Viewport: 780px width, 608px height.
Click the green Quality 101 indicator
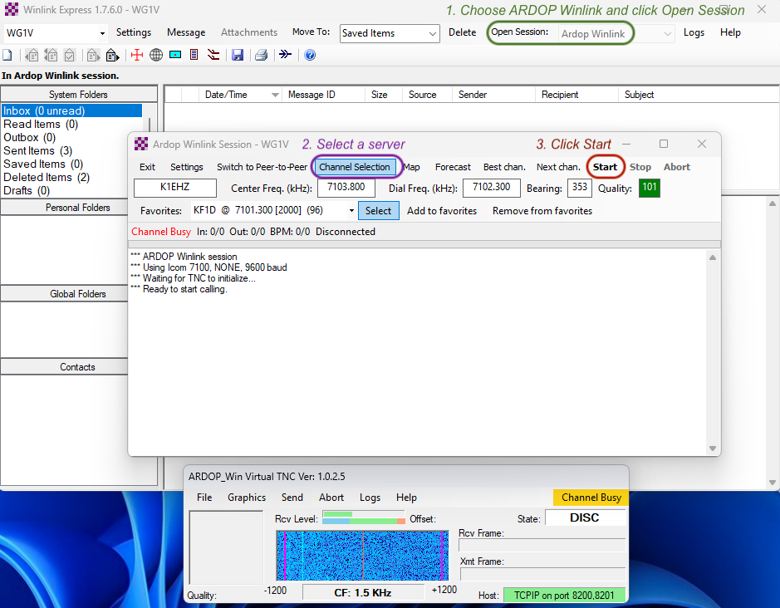tap(649, 188)
